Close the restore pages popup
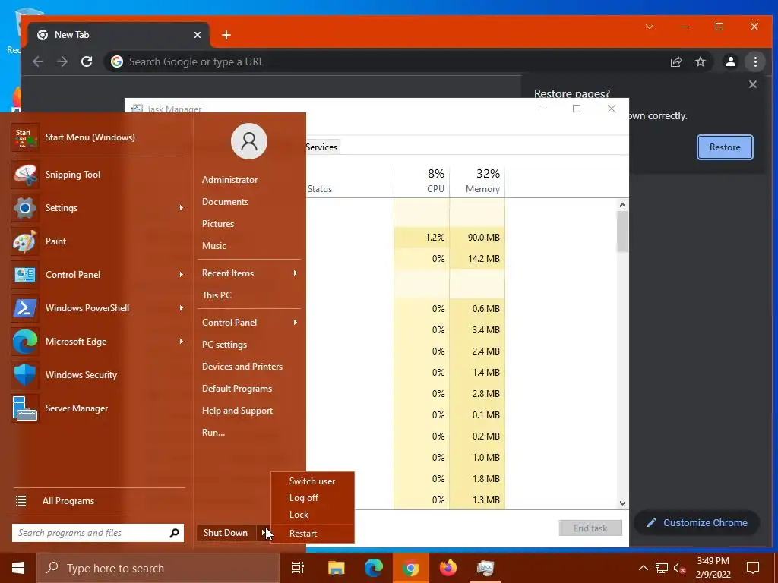778x583 pixels. pos(753,84)
